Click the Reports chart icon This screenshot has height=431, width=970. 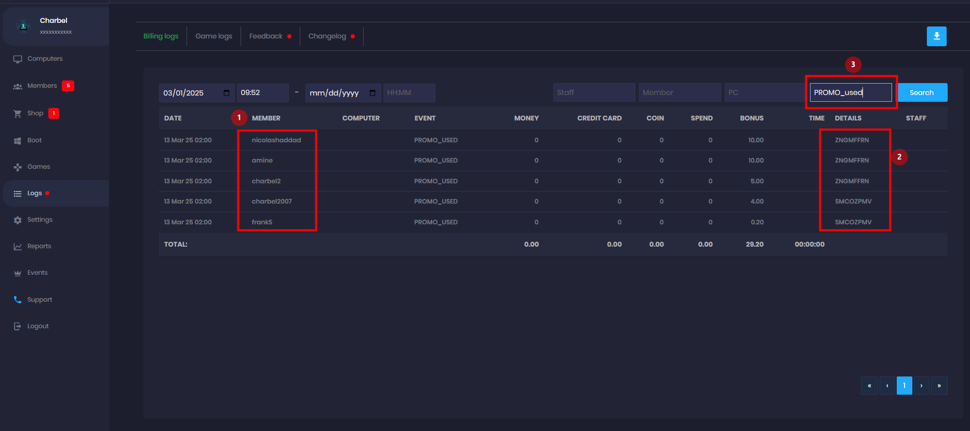click(x=18, y=247)
